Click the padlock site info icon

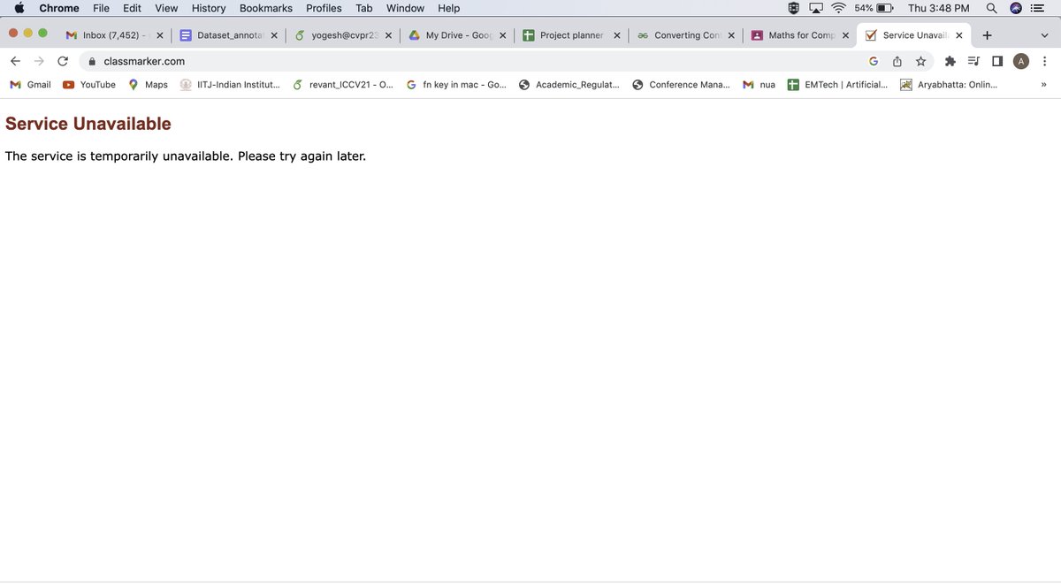[91, 61]
